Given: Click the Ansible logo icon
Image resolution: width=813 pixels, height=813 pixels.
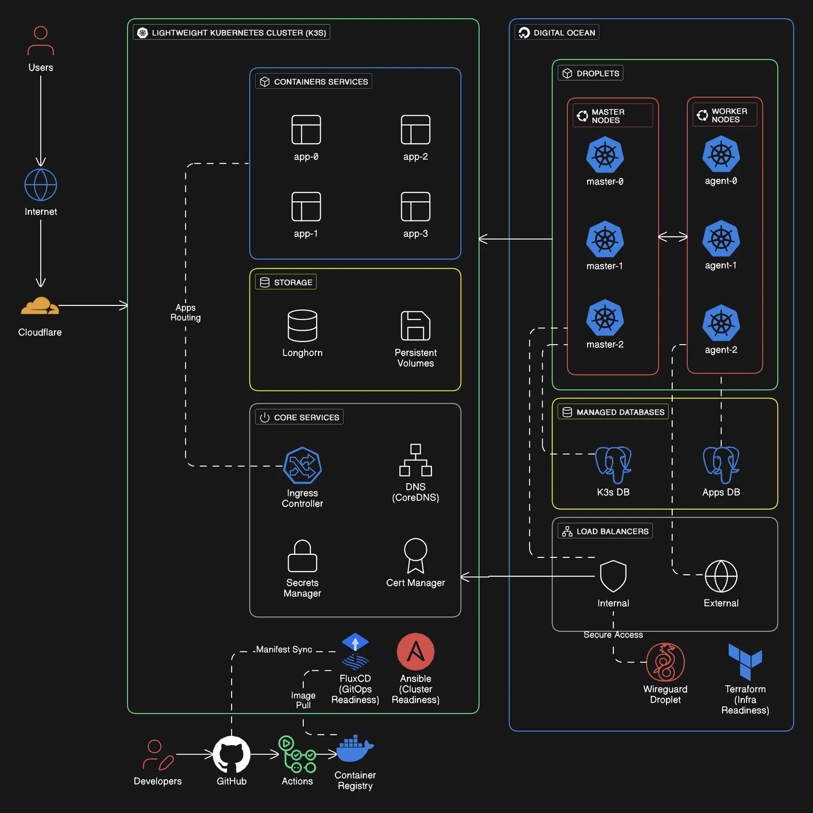Looking at the screenshot, I should pos(416,651).
